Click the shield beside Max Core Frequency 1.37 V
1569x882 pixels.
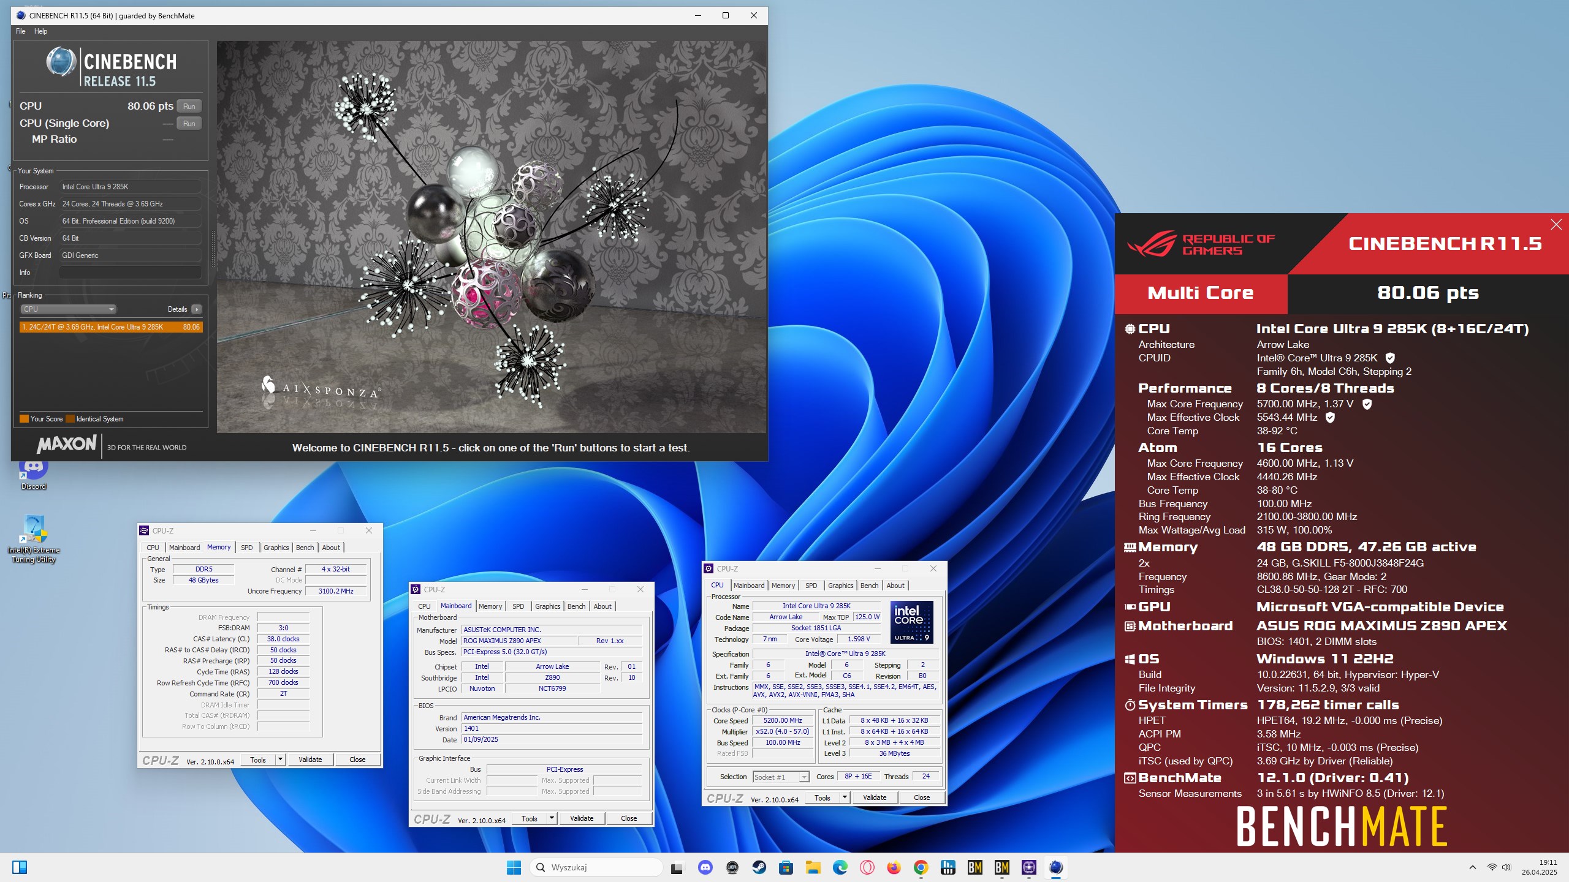coord(1367,404)
